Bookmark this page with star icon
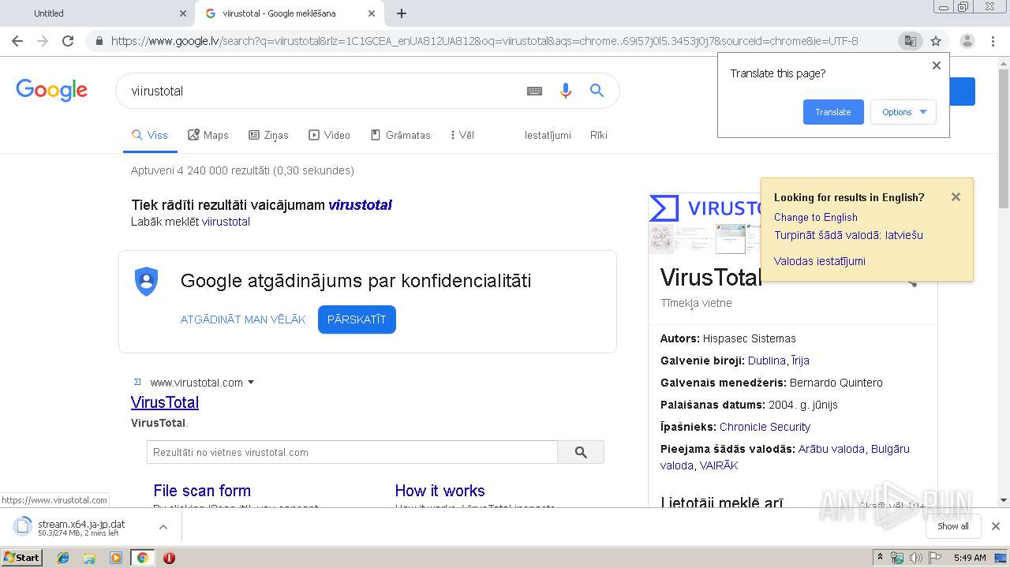The image size is (1010, 568). point(936,41)
